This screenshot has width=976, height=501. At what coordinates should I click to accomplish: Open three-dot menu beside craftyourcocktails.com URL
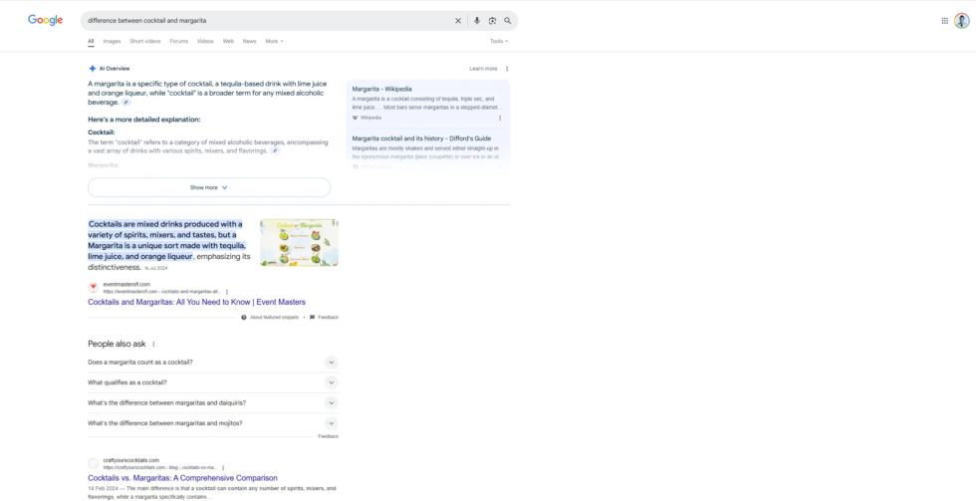[223, 467]
